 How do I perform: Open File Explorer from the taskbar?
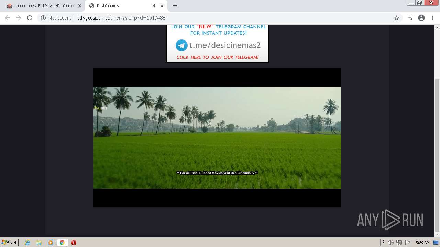39,243
